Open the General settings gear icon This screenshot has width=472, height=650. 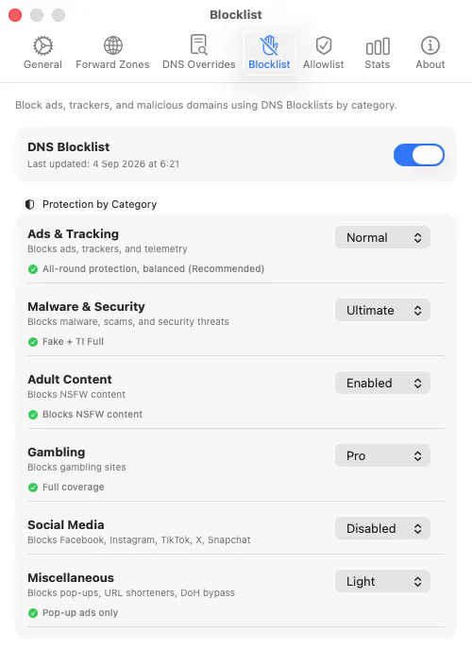[x=43, y=45]
